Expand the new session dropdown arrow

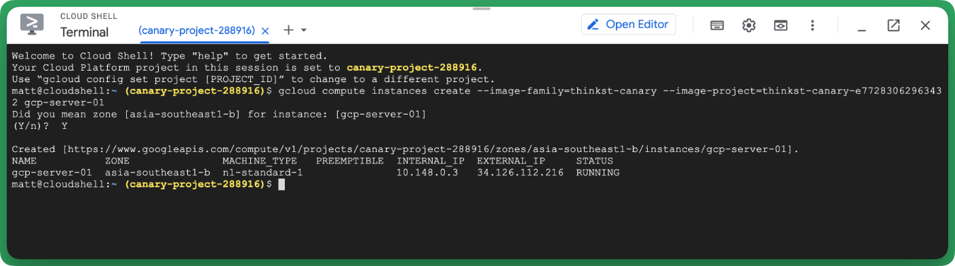coord(304,31)
